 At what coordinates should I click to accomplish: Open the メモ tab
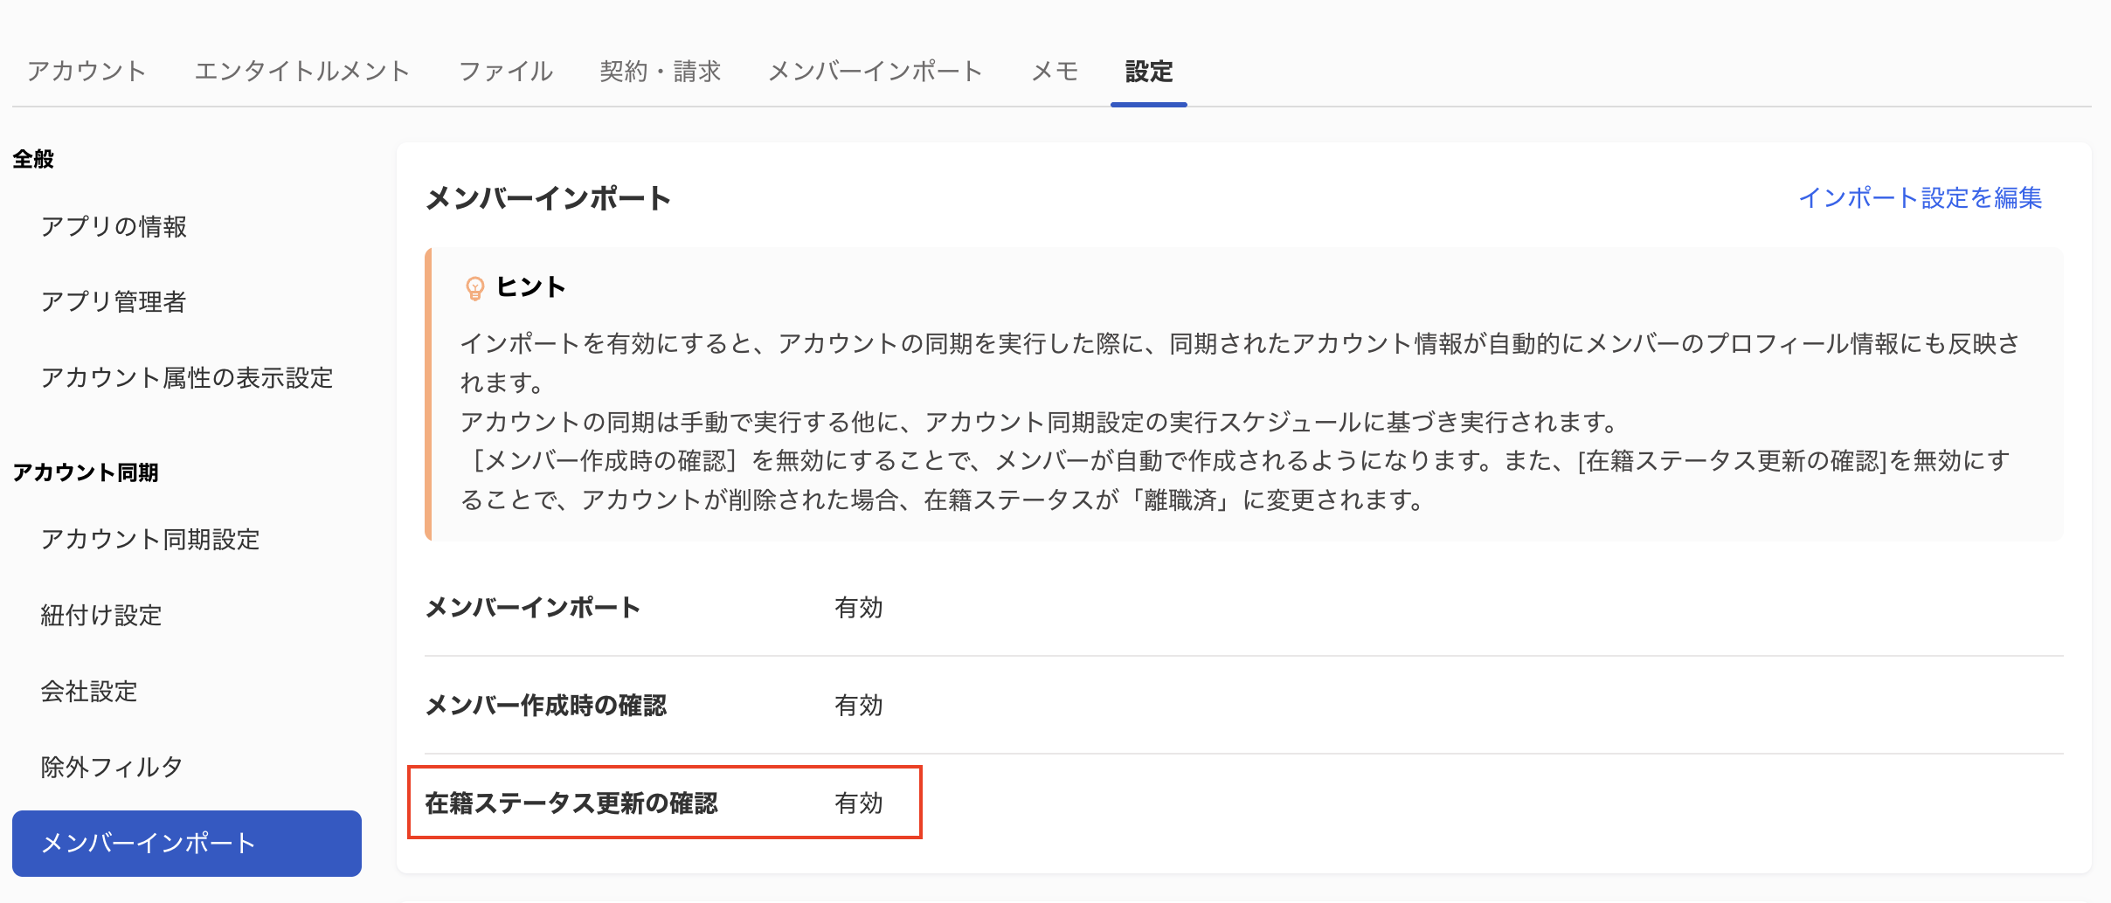1055,71
